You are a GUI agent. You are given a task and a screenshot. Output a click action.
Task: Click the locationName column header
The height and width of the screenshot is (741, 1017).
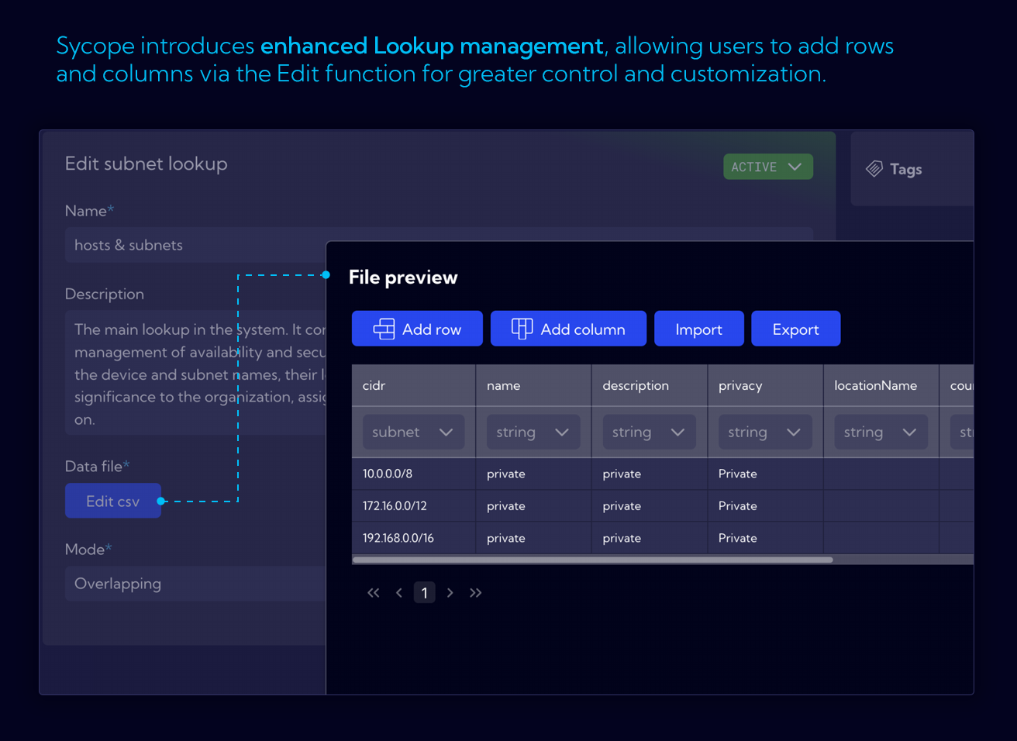coord(881,385)
